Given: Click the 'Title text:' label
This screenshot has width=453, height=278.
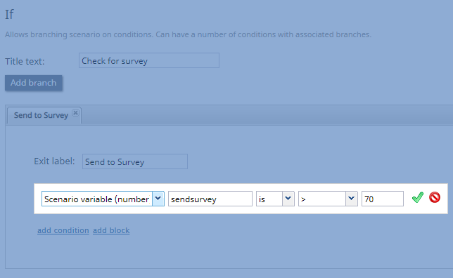Looking at the screenshot, I should (25, 61).
